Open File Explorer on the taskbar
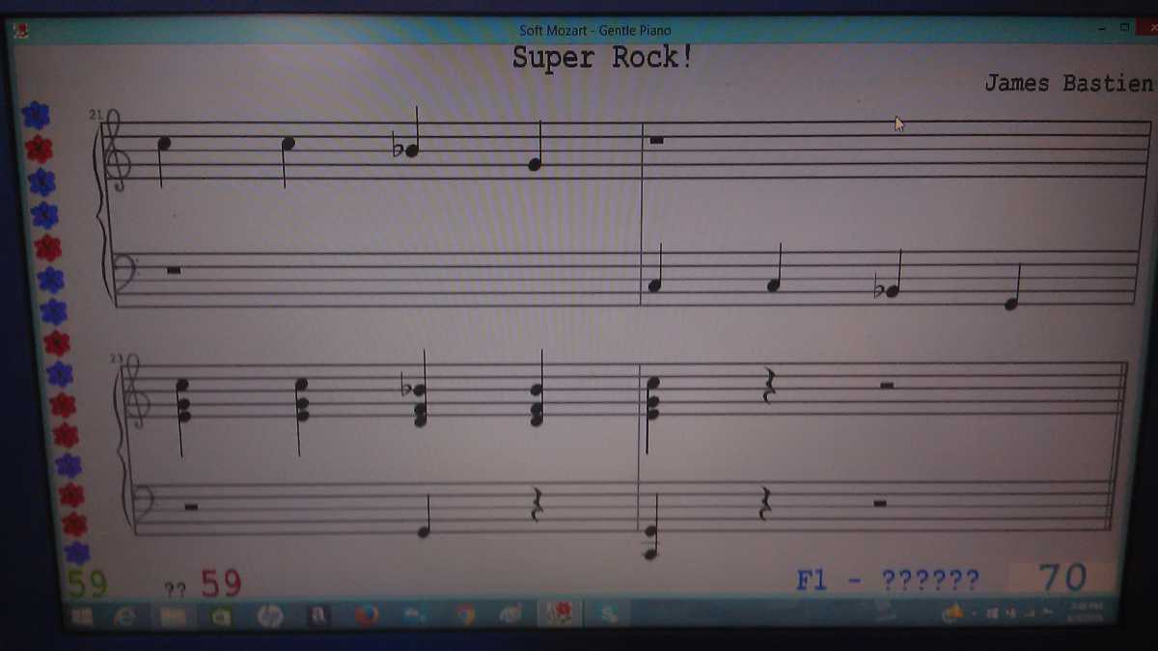The height and width of the screenshot is (651, 1158). (x=174, y=616)
